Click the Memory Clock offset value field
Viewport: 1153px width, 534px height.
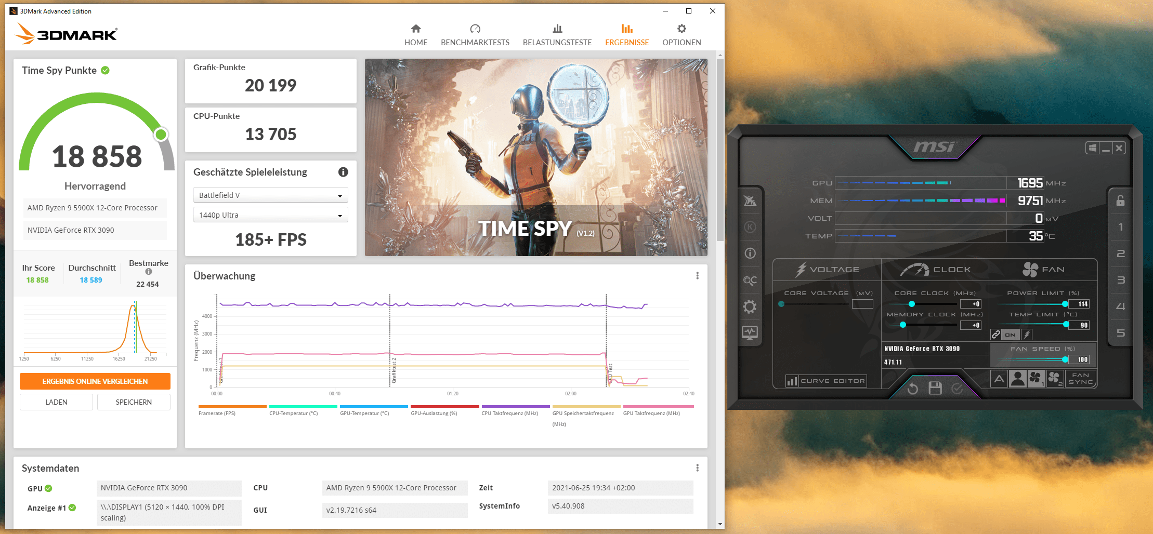(971, 325)
